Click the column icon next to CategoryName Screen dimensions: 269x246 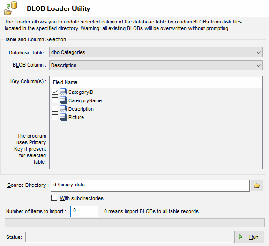[x=63, y=100]
